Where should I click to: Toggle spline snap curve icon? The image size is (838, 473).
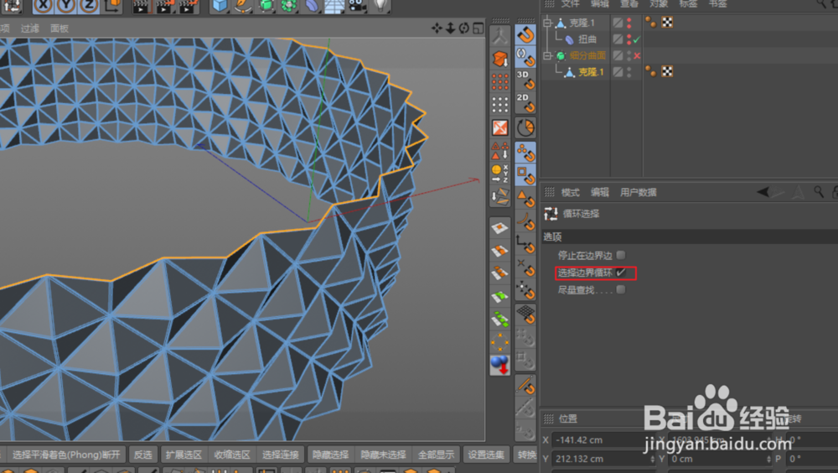525,221
